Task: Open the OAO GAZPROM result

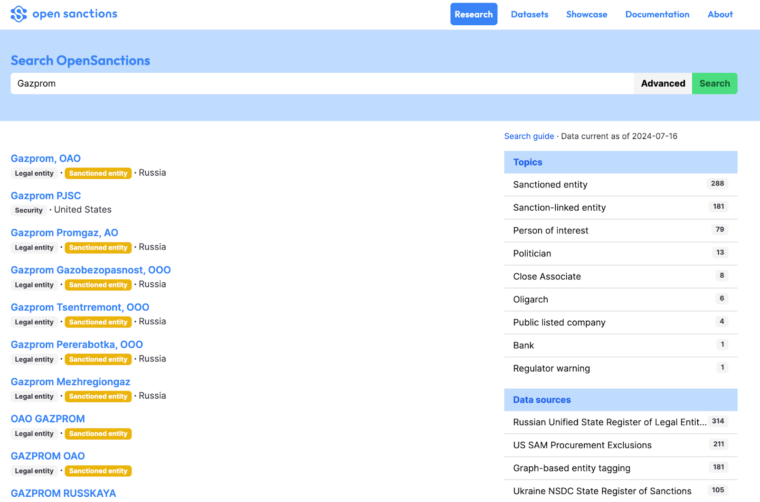Action: pyautogui.click(x=48, y=419)
